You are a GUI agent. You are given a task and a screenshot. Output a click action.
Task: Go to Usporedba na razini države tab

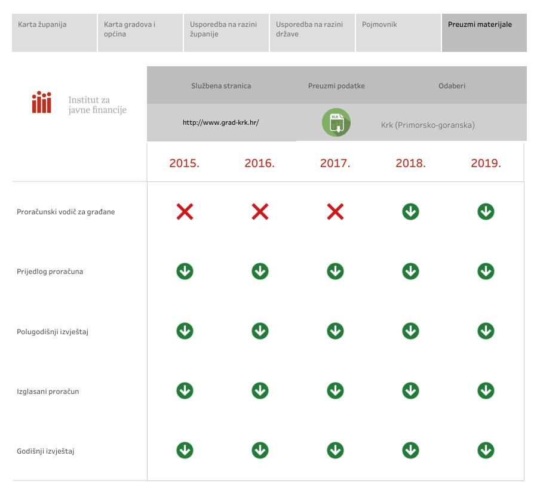point(312,33)
